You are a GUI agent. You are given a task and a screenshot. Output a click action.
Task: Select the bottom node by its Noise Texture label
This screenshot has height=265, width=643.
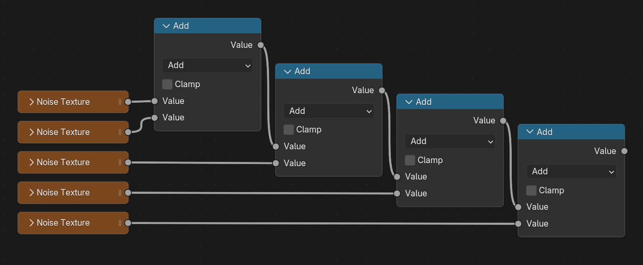point(63,223)
